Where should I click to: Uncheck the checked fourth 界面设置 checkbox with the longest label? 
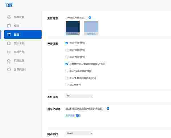point(66,64)
